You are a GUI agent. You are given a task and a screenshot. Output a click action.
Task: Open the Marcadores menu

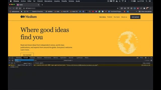click(x=48, y=1)
